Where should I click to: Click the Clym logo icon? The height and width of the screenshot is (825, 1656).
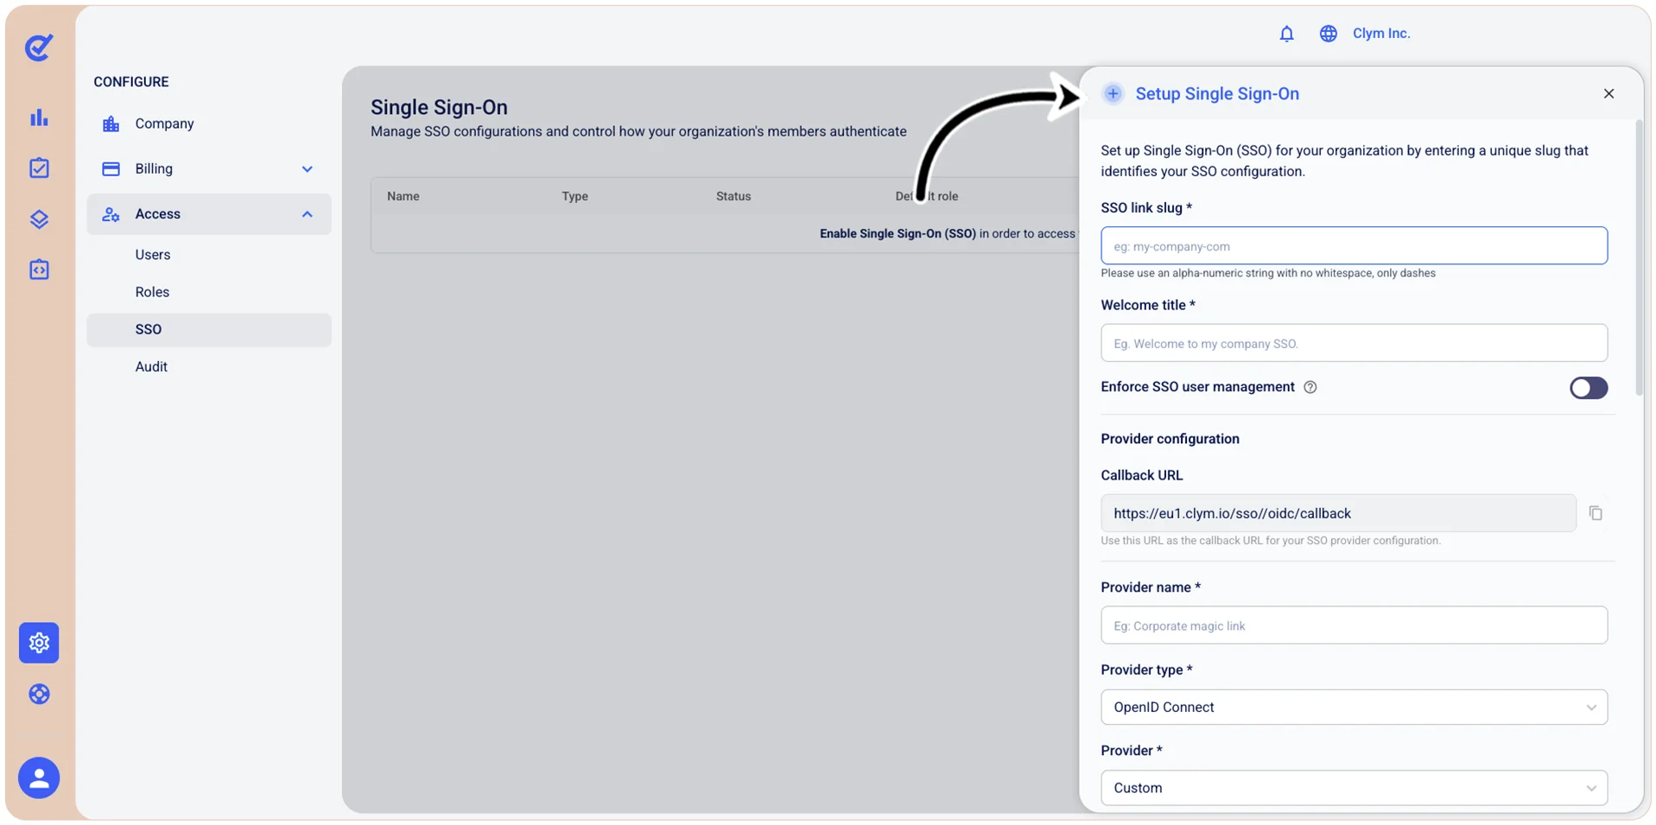39,47
